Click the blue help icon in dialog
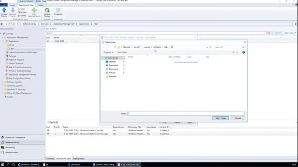Viewport: 298px width, 167px height. point(244,52)
